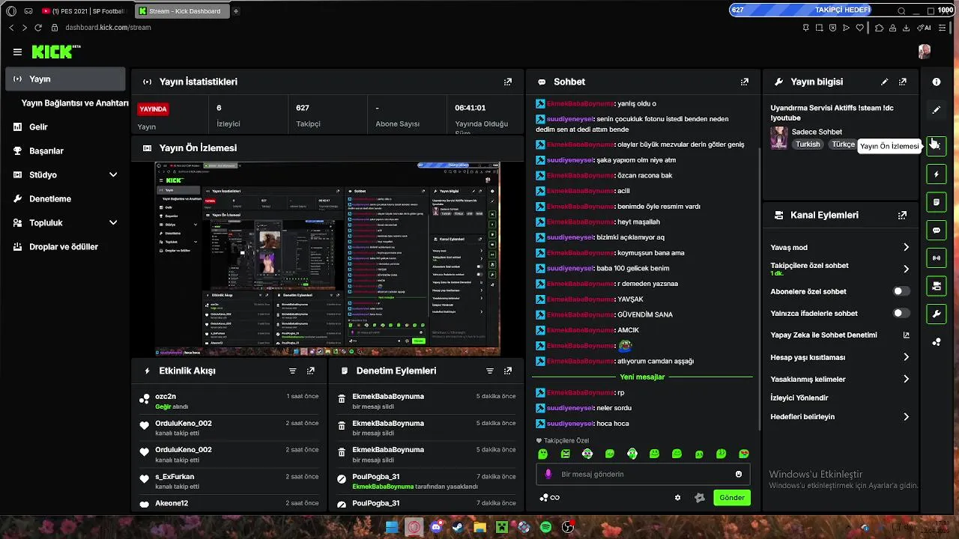Screen dimensions: 959x539
Task: Click the purple microphone icon in chat input
Action: click(x=548, y=474)
